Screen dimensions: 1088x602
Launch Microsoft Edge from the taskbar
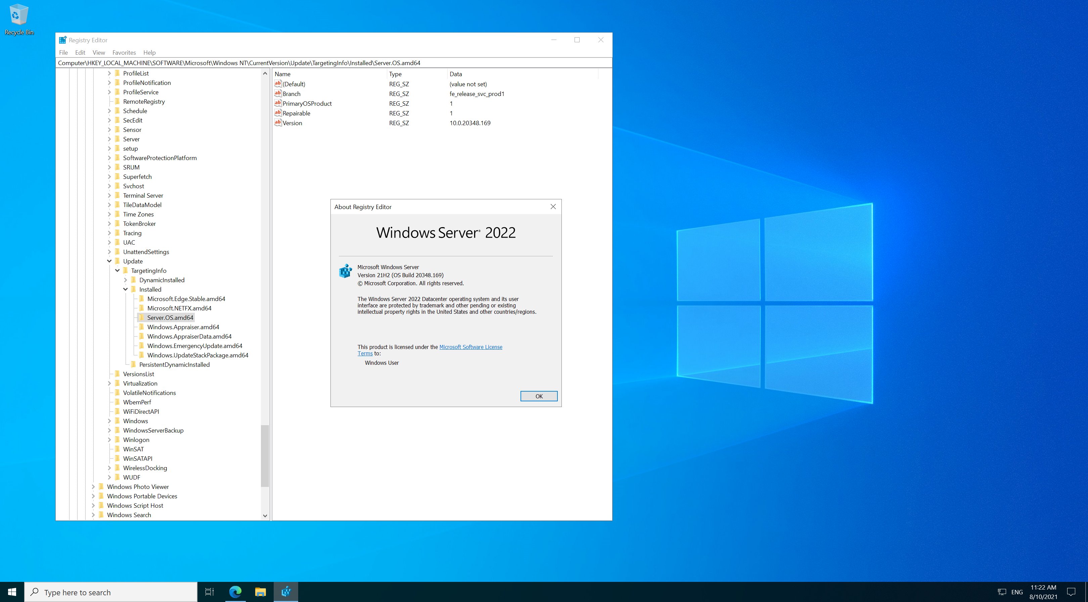(x=235, y=592)
